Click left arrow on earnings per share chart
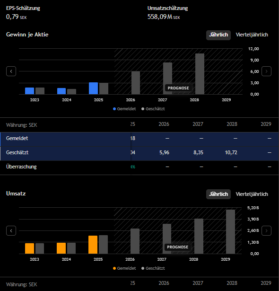The height and width of the screenshot is (291, 279). [x=11, y=71]
